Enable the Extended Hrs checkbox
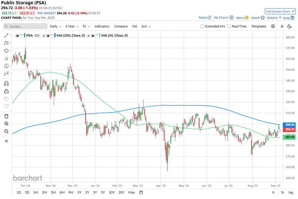The width and height of the screenshot is (298, 199). click(202, 26)
